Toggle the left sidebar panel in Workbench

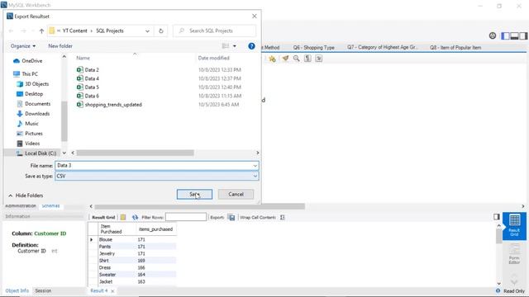(505, 35)
